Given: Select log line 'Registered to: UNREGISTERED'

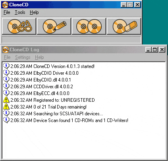Looking at the screenshot, I should click(x=52, y=100).
